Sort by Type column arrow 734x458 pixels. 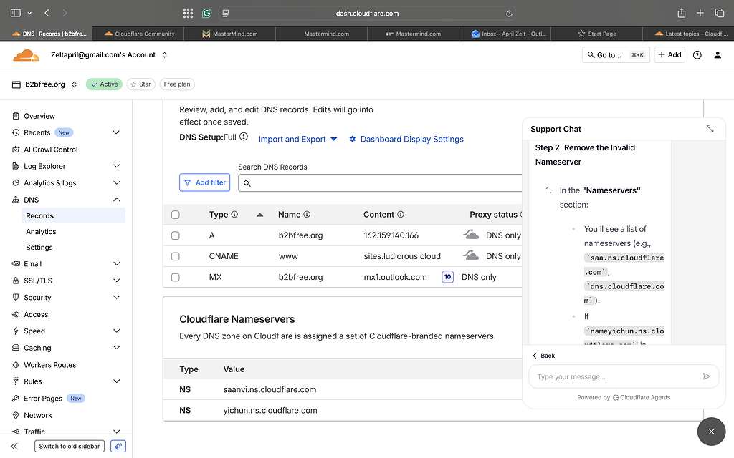pos(259,215)
